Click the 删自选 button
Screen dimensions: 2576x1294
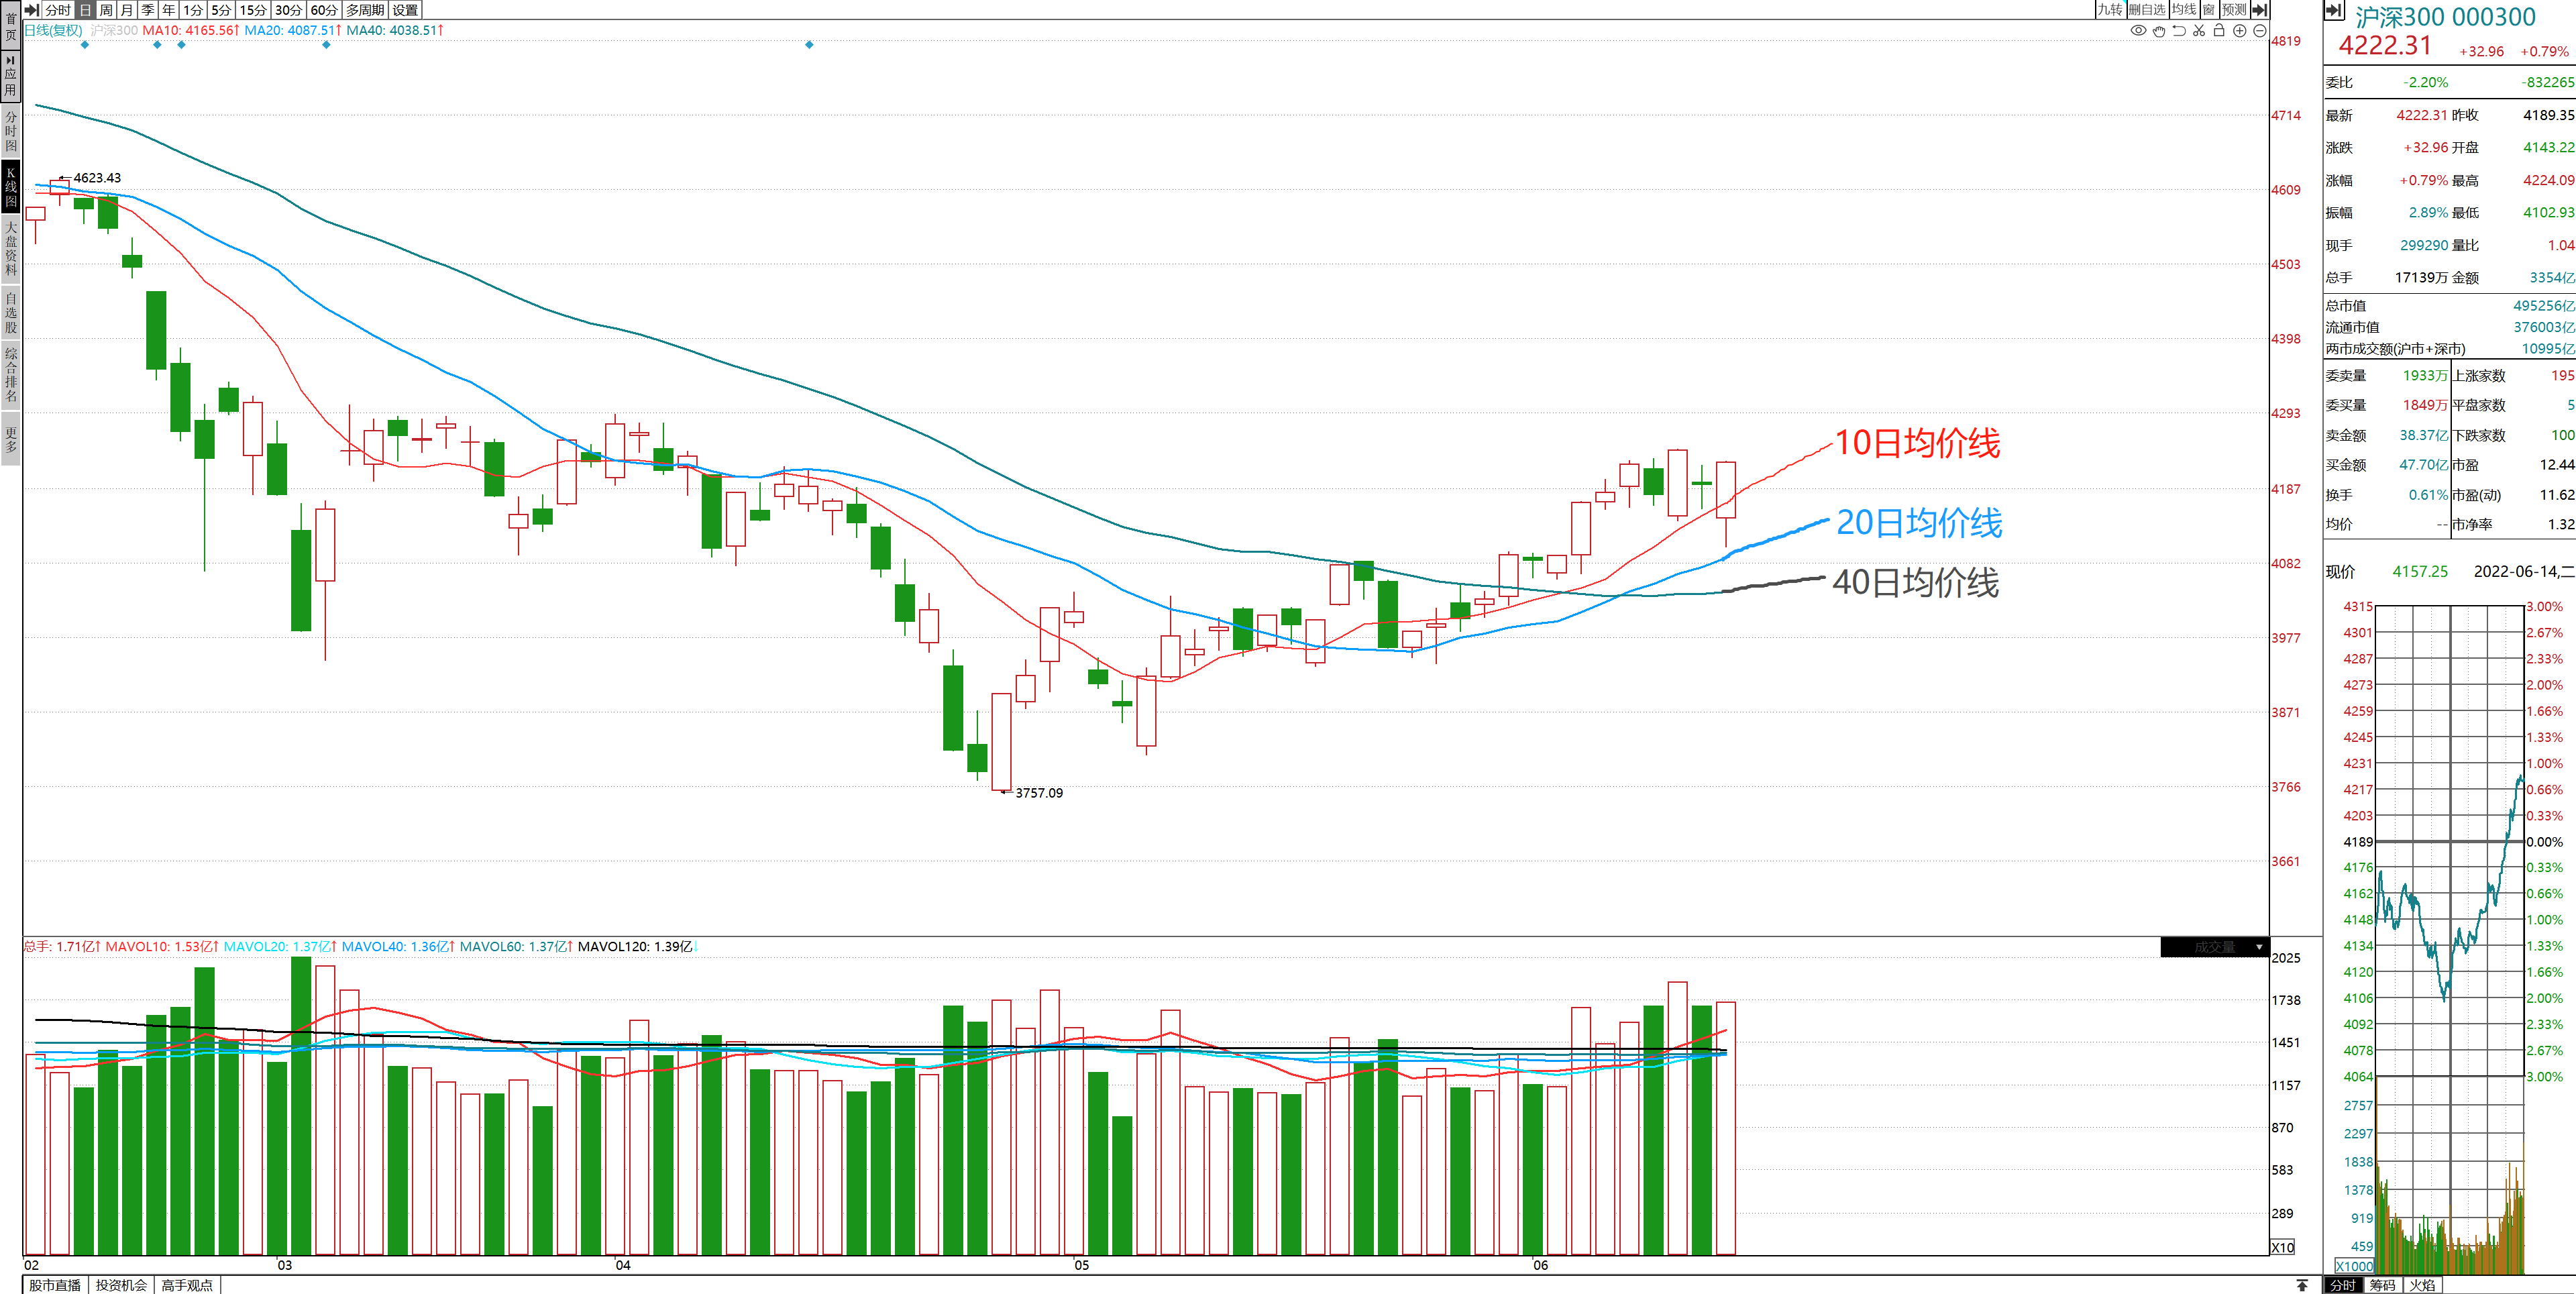click(2146, 10)
